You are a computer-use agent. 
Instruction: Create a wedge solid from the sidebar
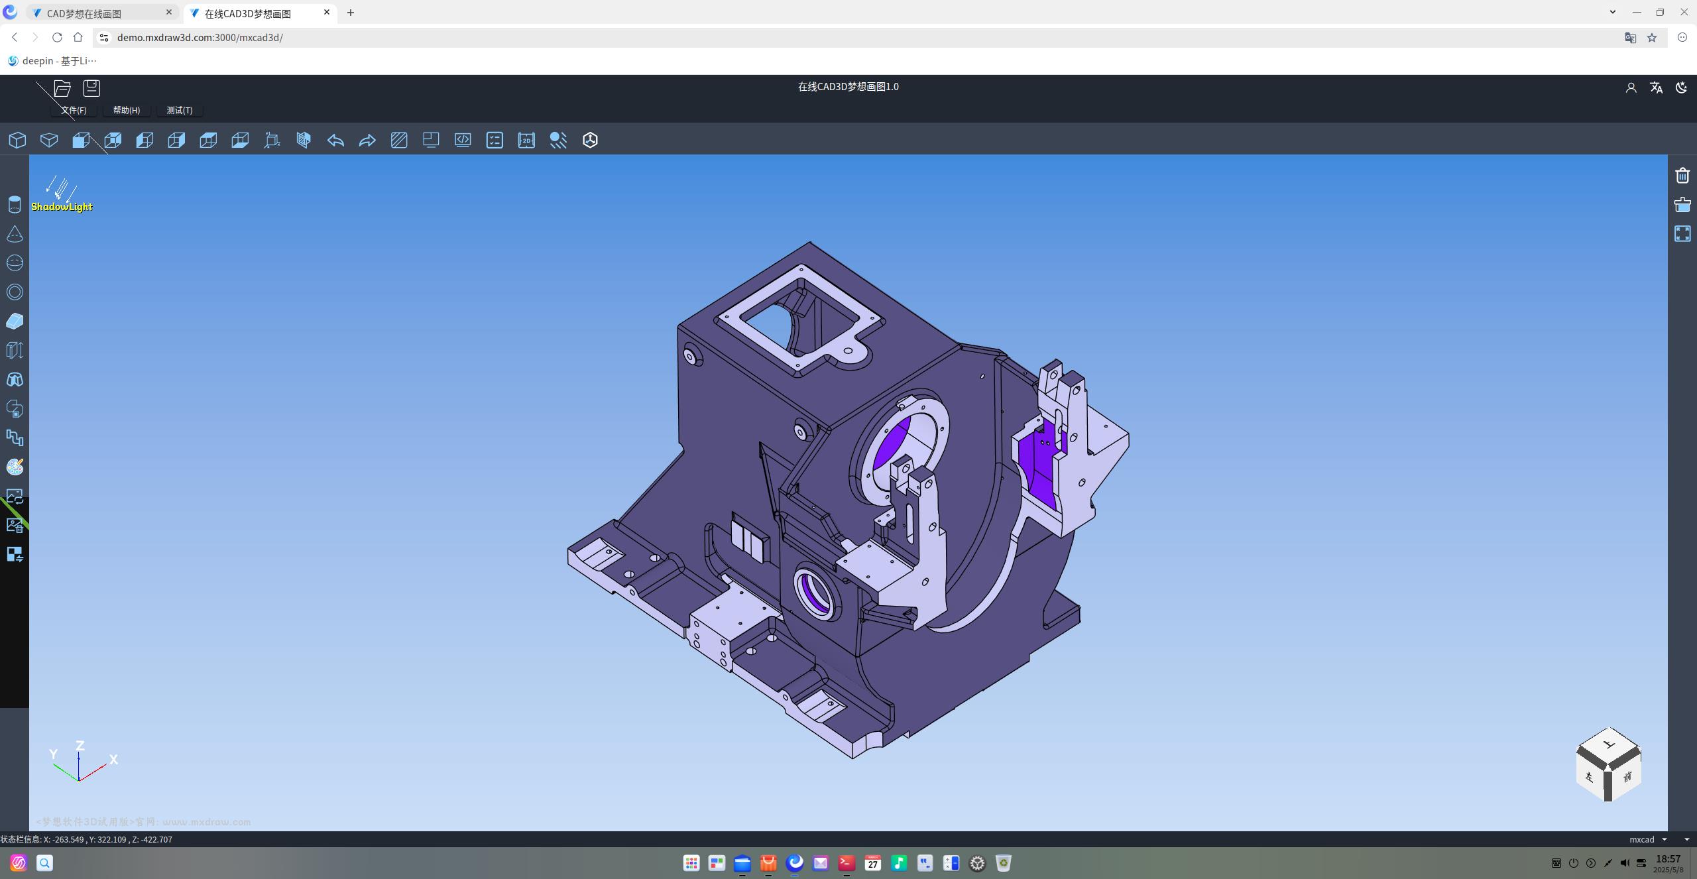click(15, 322)
